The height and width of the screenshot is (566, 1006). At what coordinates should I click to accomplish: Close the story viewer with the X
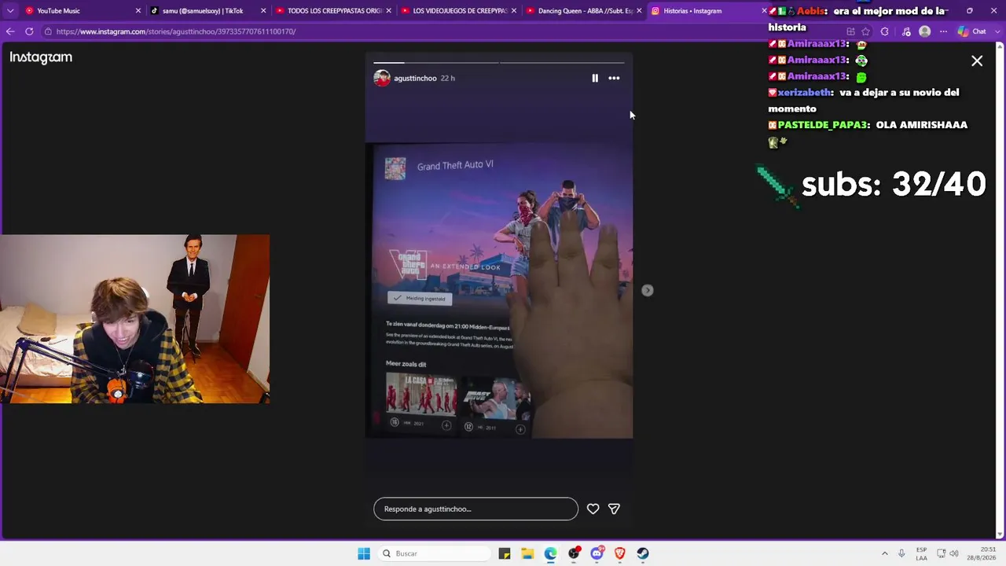coord(977,61)
